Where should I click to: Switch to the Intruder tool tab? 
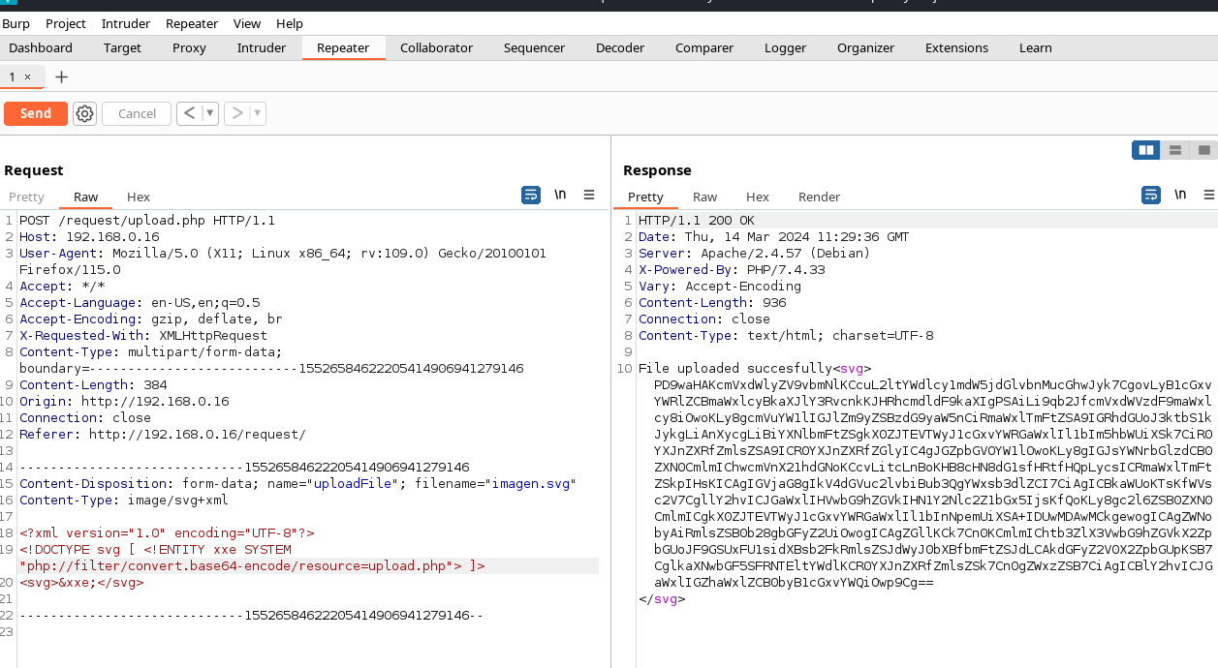pyautogui.click(x=262, y=47)
